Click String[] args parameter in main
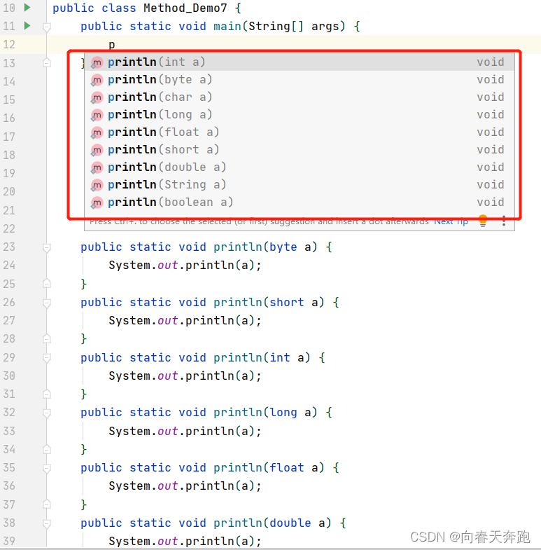 tap(293, 27)
